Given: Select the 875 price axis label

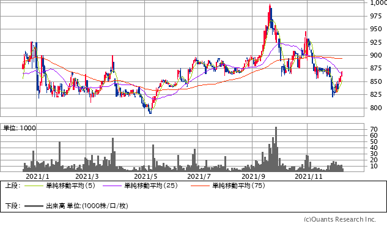Looking at the screenshot, I should [376, 68].
